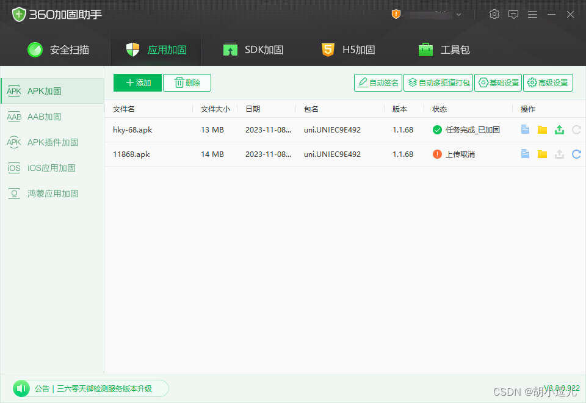This screenshot has height=403, width=586.
Task: Open the 工具包 tab
Action: click(x=444, y=49)
